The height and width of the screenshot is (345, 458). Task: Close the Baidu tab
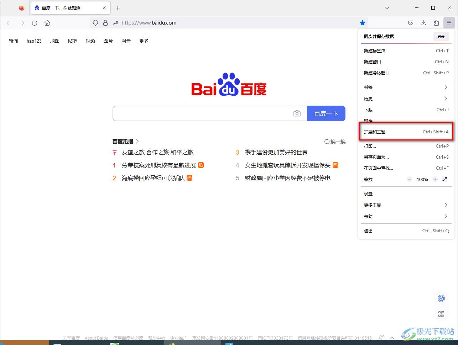(x=105, y=8)
